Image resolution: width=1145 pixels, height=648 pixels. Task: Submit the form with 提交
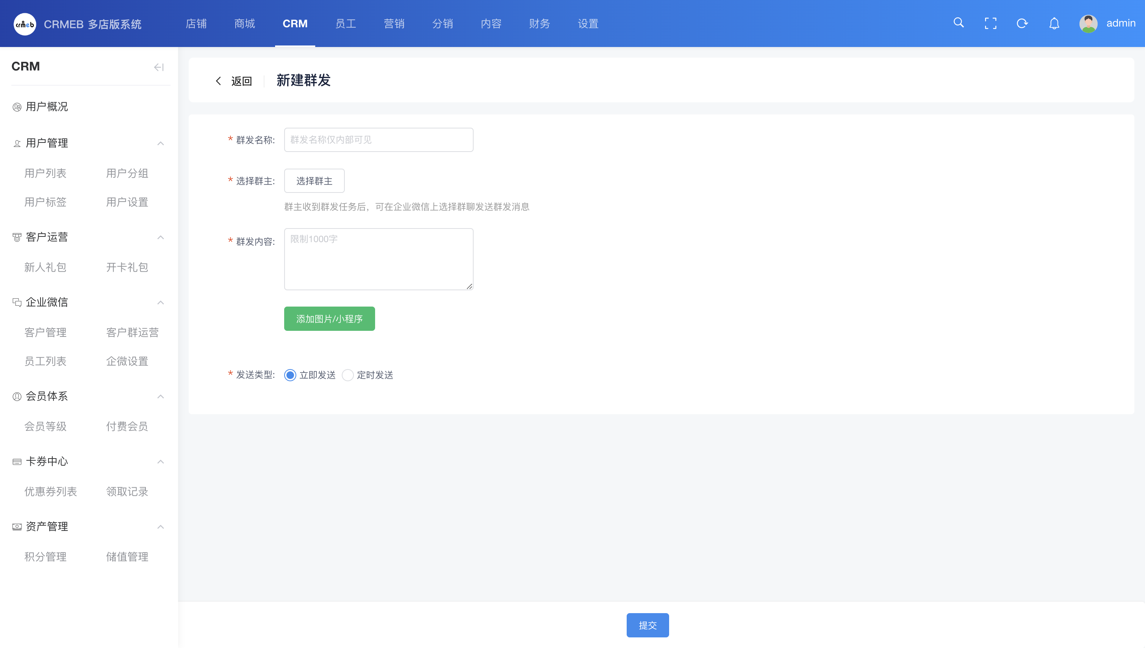tap(648, 625)
